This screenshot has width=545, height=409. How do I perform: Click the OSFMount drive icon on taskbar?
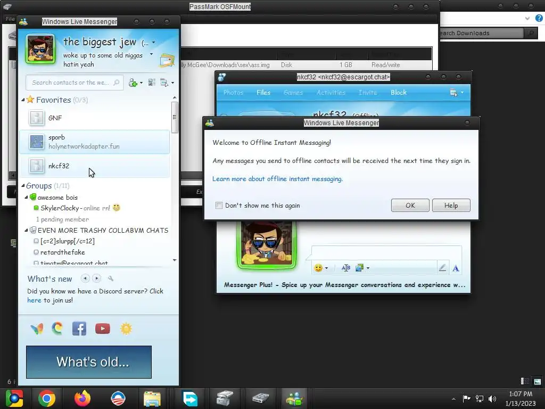point(261,398)
